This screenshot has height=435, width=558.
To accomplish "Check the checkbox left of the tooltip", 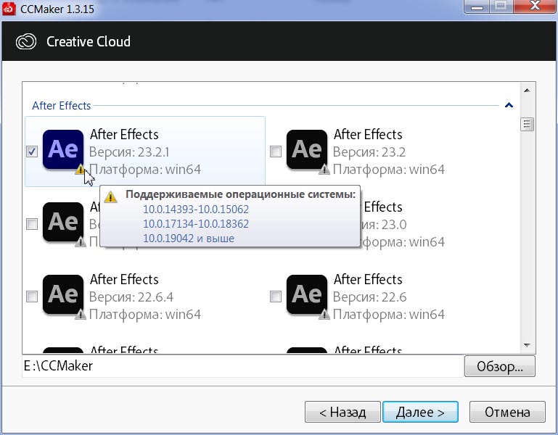I will pos(32,224).
